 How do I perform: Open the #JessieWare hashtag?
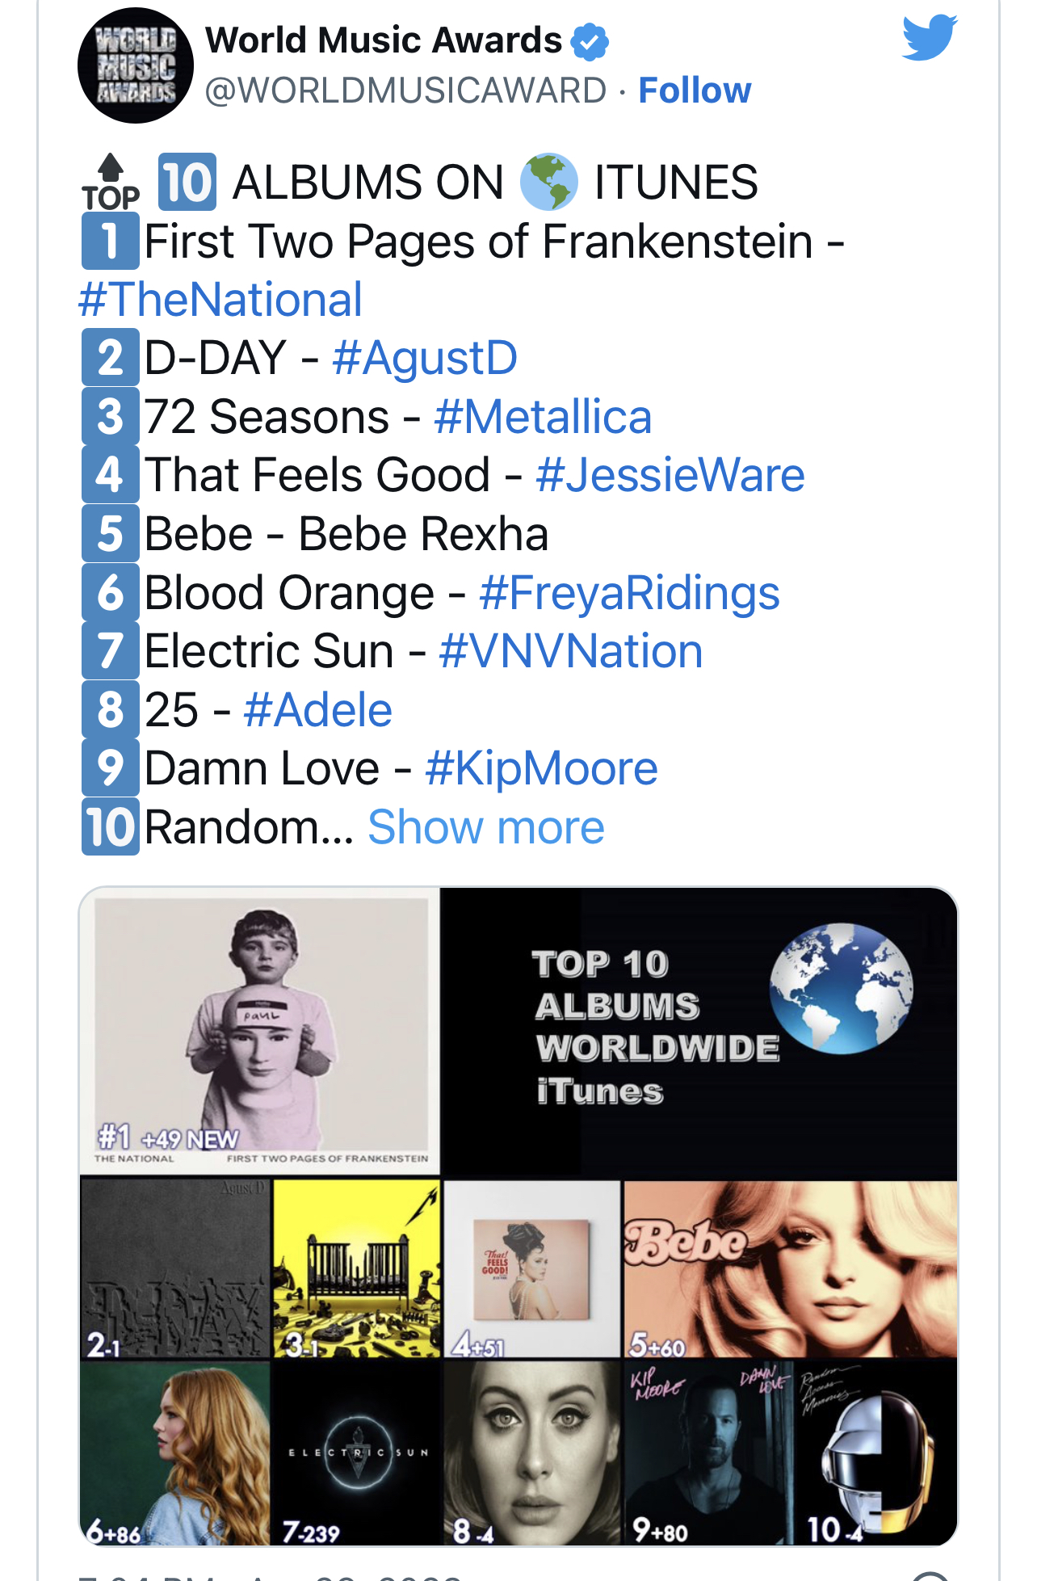click(x=670, y=475)
